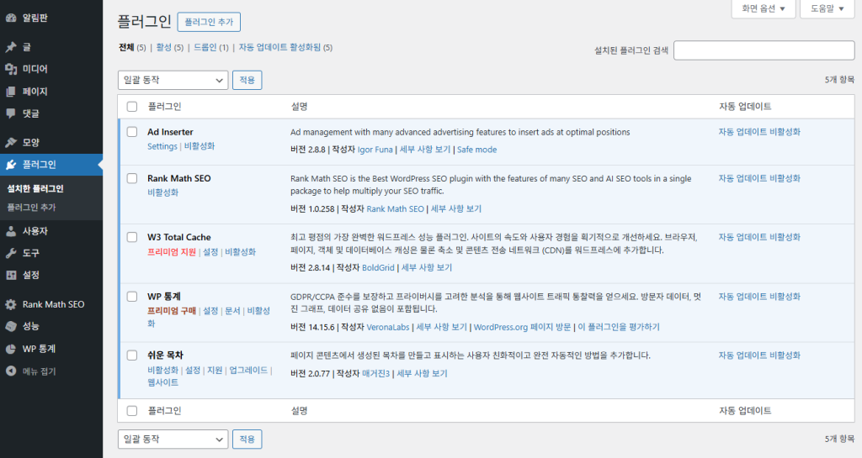Click the 사용자 person icon
This screenshot has width=862, height=458.
(x=11, y=231)
